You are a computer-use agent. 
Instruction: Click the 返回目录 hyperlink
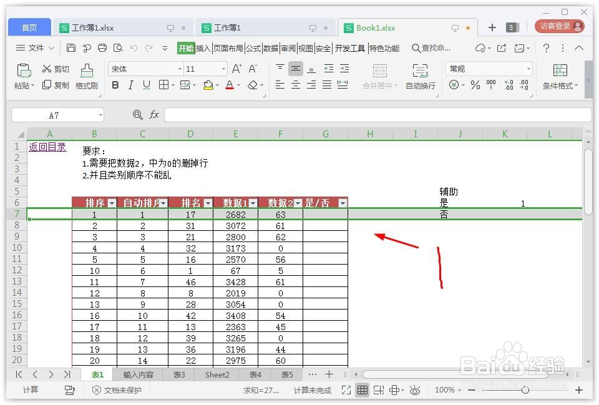pos(47,147)
